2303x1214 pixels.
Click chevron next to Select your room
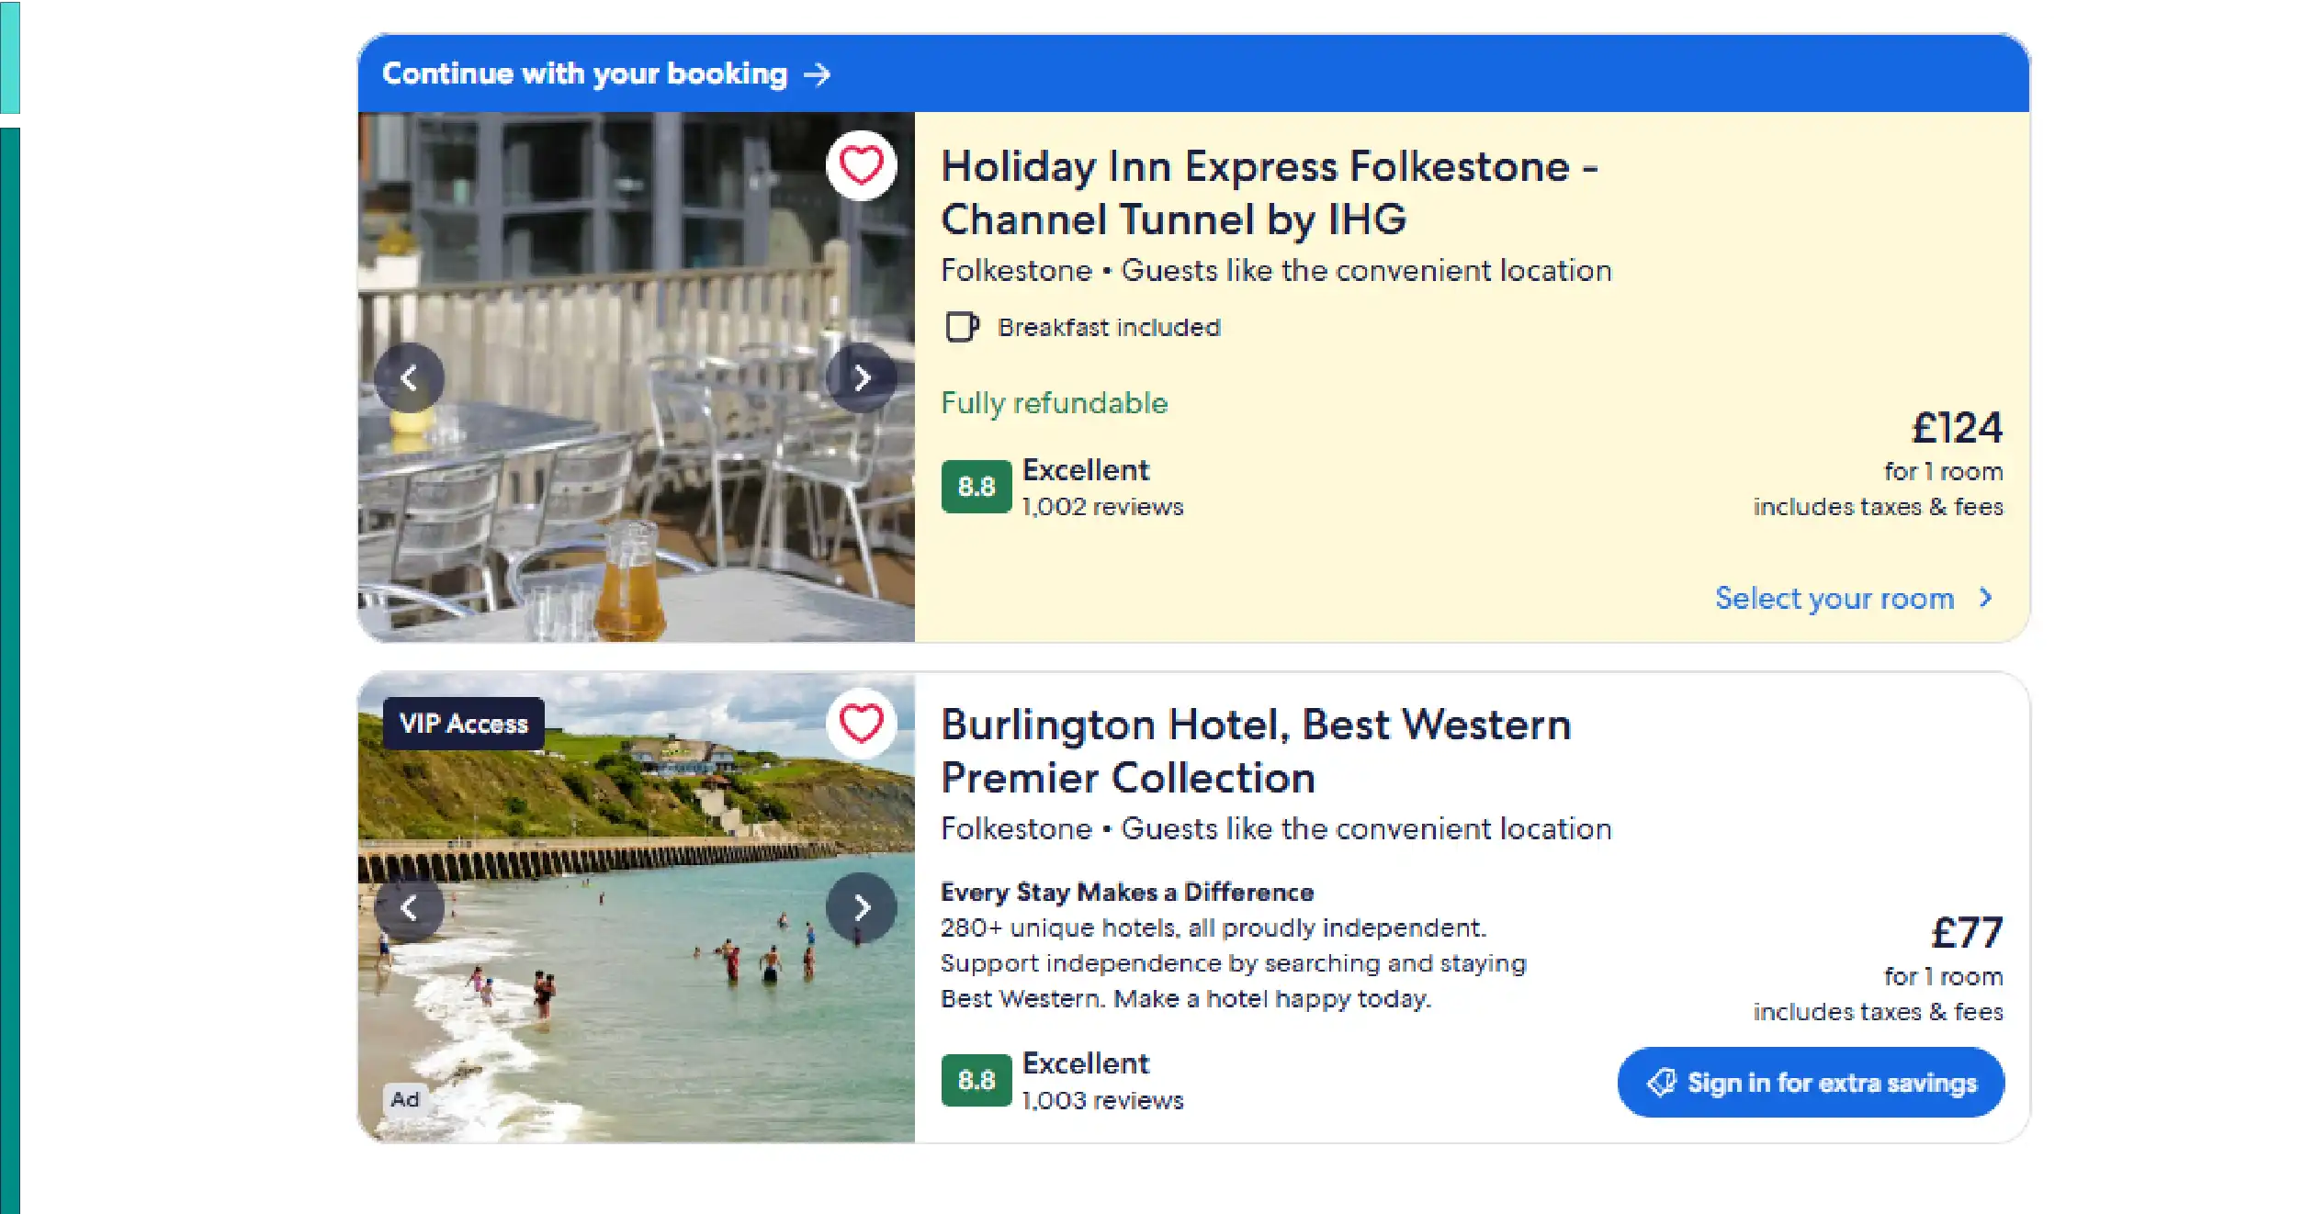(x=1986, y=598)
